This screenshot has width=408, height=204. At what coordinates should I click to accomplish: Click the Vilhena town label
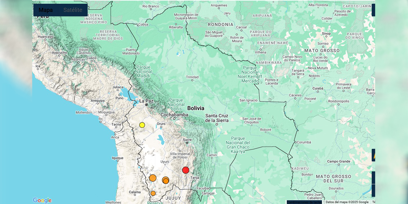coord(261,53)
